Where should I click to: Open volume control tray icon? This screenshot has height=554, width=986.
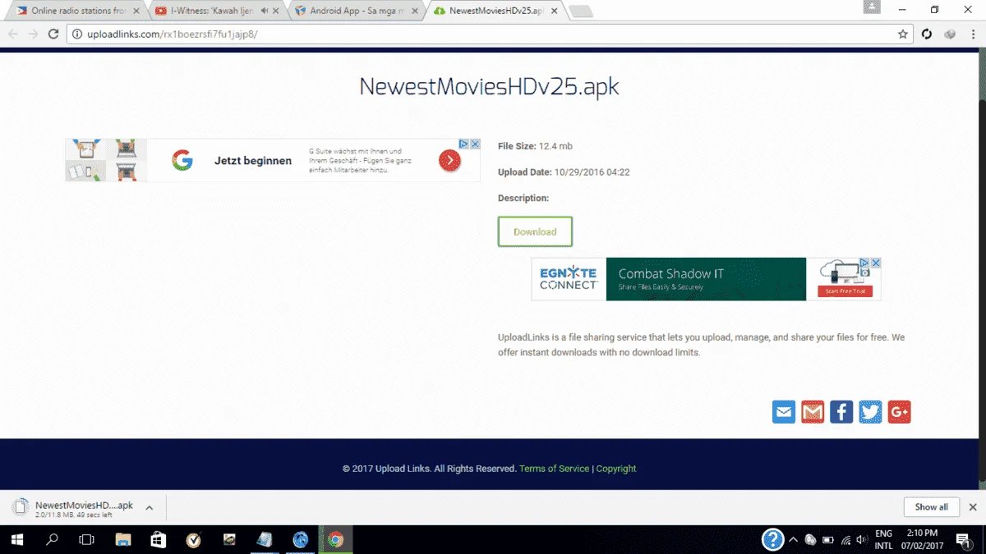[862, 539]
